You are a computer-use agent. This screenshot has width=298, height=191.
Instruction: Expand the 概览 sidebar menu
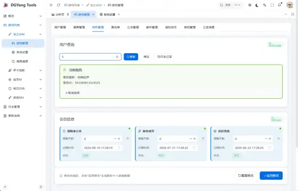23,16
